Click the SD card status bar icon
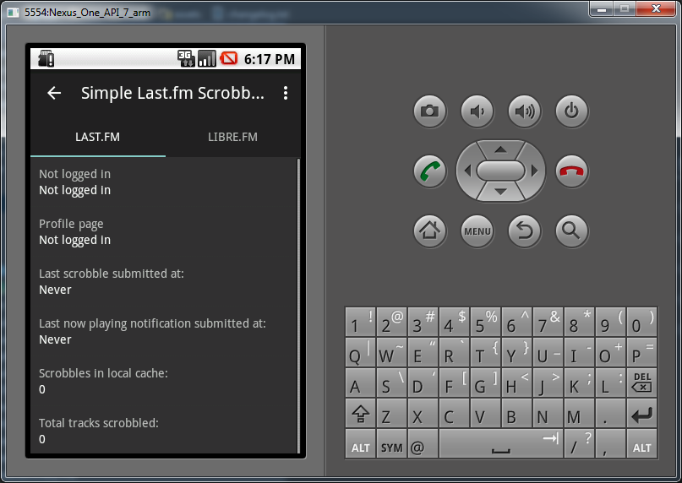 point(46,59)
